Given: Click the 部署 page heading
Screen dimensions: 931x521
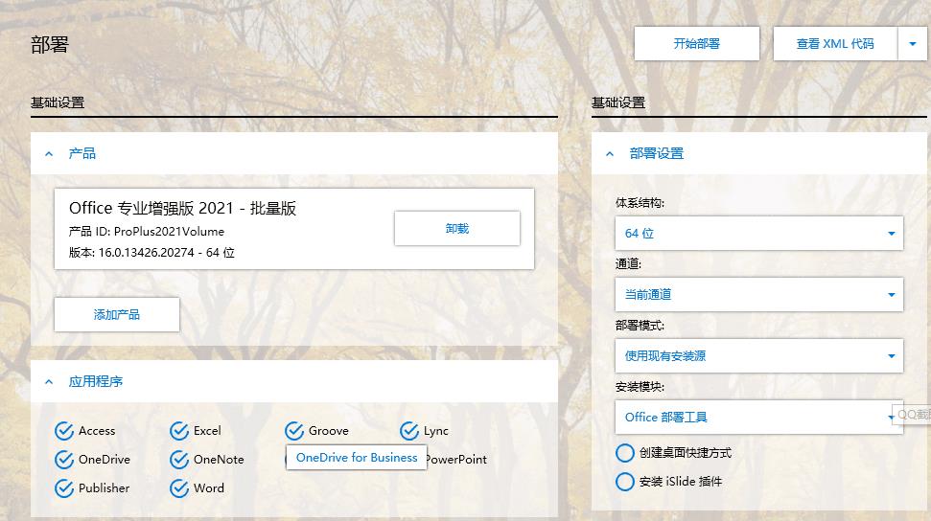Looking at the screenshot, I should coord(50,44).
